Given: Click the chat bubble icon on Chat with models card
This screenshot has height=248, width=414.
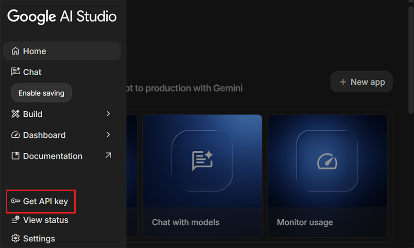Looking at the screenshot, I should coord(202,161).
